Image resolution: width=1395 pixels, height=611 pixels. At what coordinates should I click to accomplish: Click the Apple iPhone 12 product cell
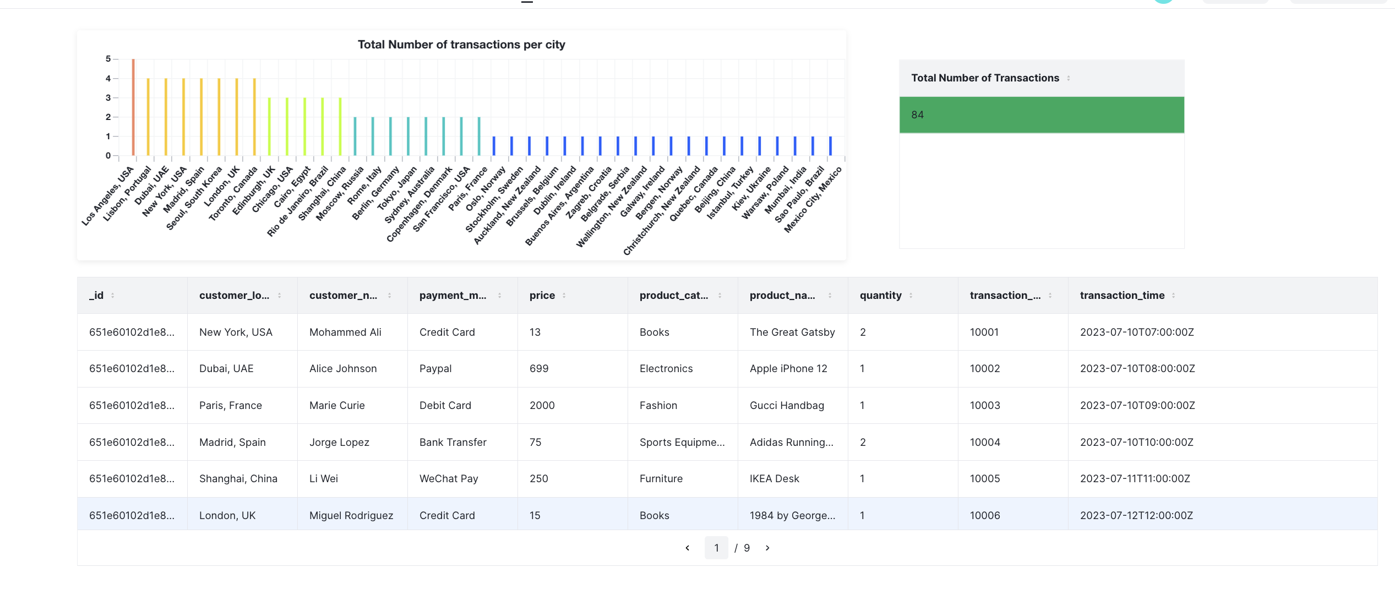(x=788, y=369)
